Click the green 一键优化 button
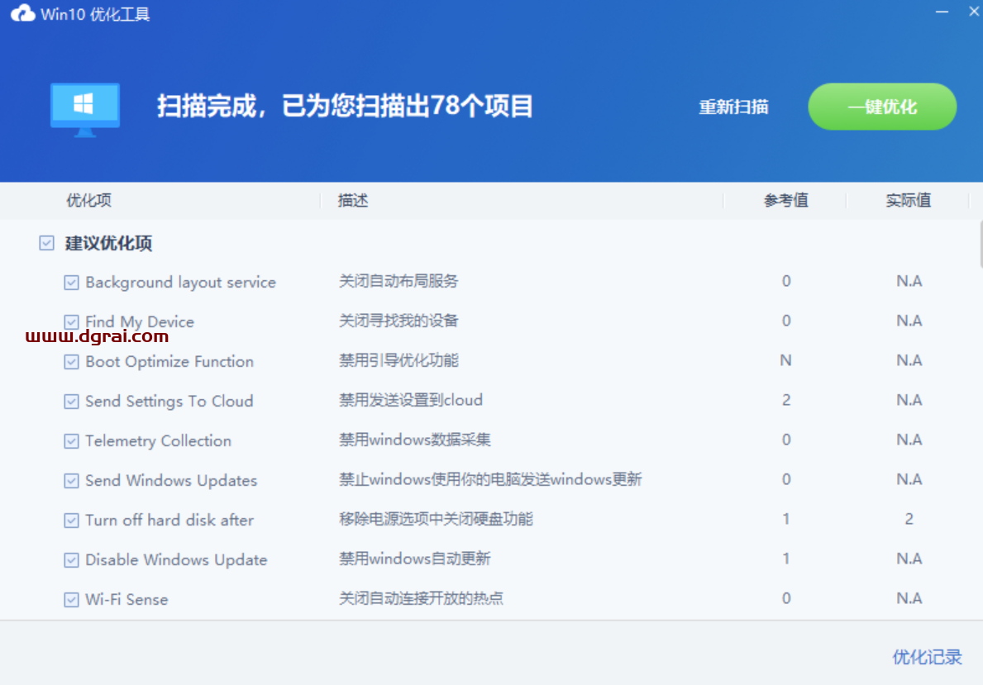 (881, 107)
